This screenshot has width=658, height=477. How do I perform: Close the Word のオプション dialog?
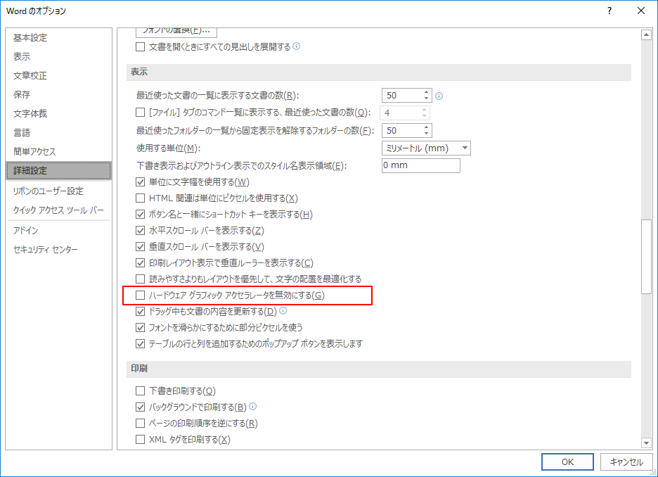[x=641, y=11]
